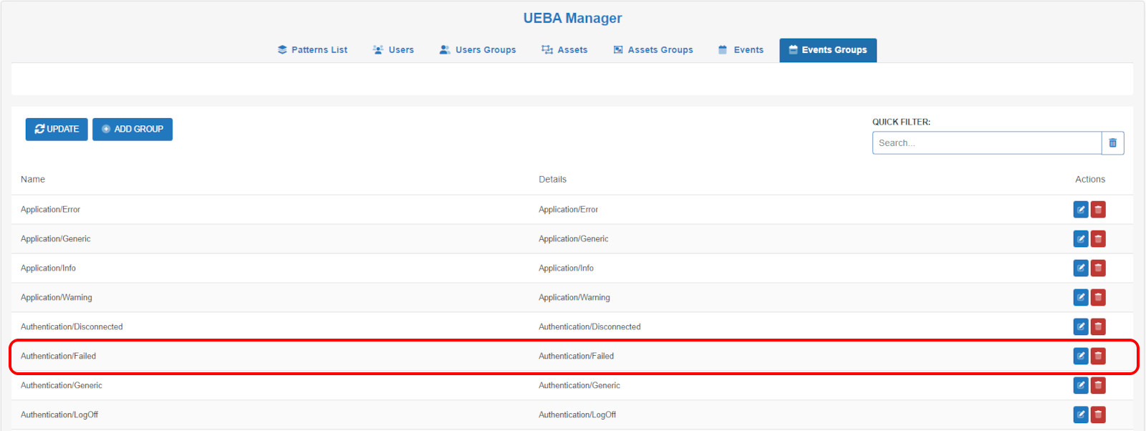Image resolution: width=1146 pixels, height=431 pixels.
Task: Edit the Authentication/Generic group
Action: (1081, 385)
